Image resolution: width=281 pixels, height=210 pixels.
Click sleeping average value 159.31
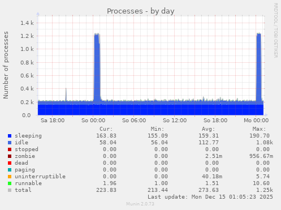[209, 136]
